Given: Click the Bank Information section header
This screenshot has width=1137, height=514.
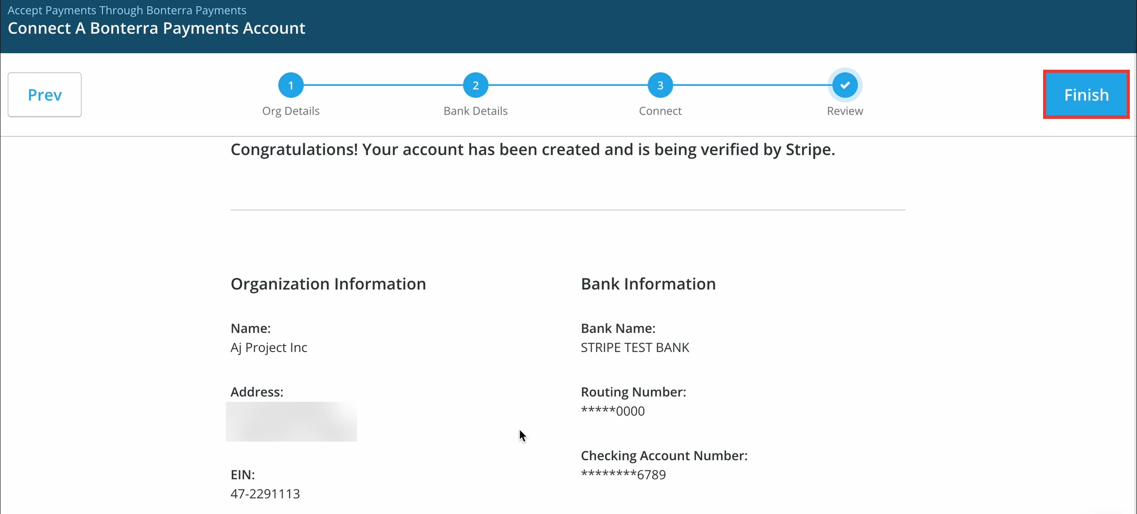Looking at the screenshot, I should (648, 283).
